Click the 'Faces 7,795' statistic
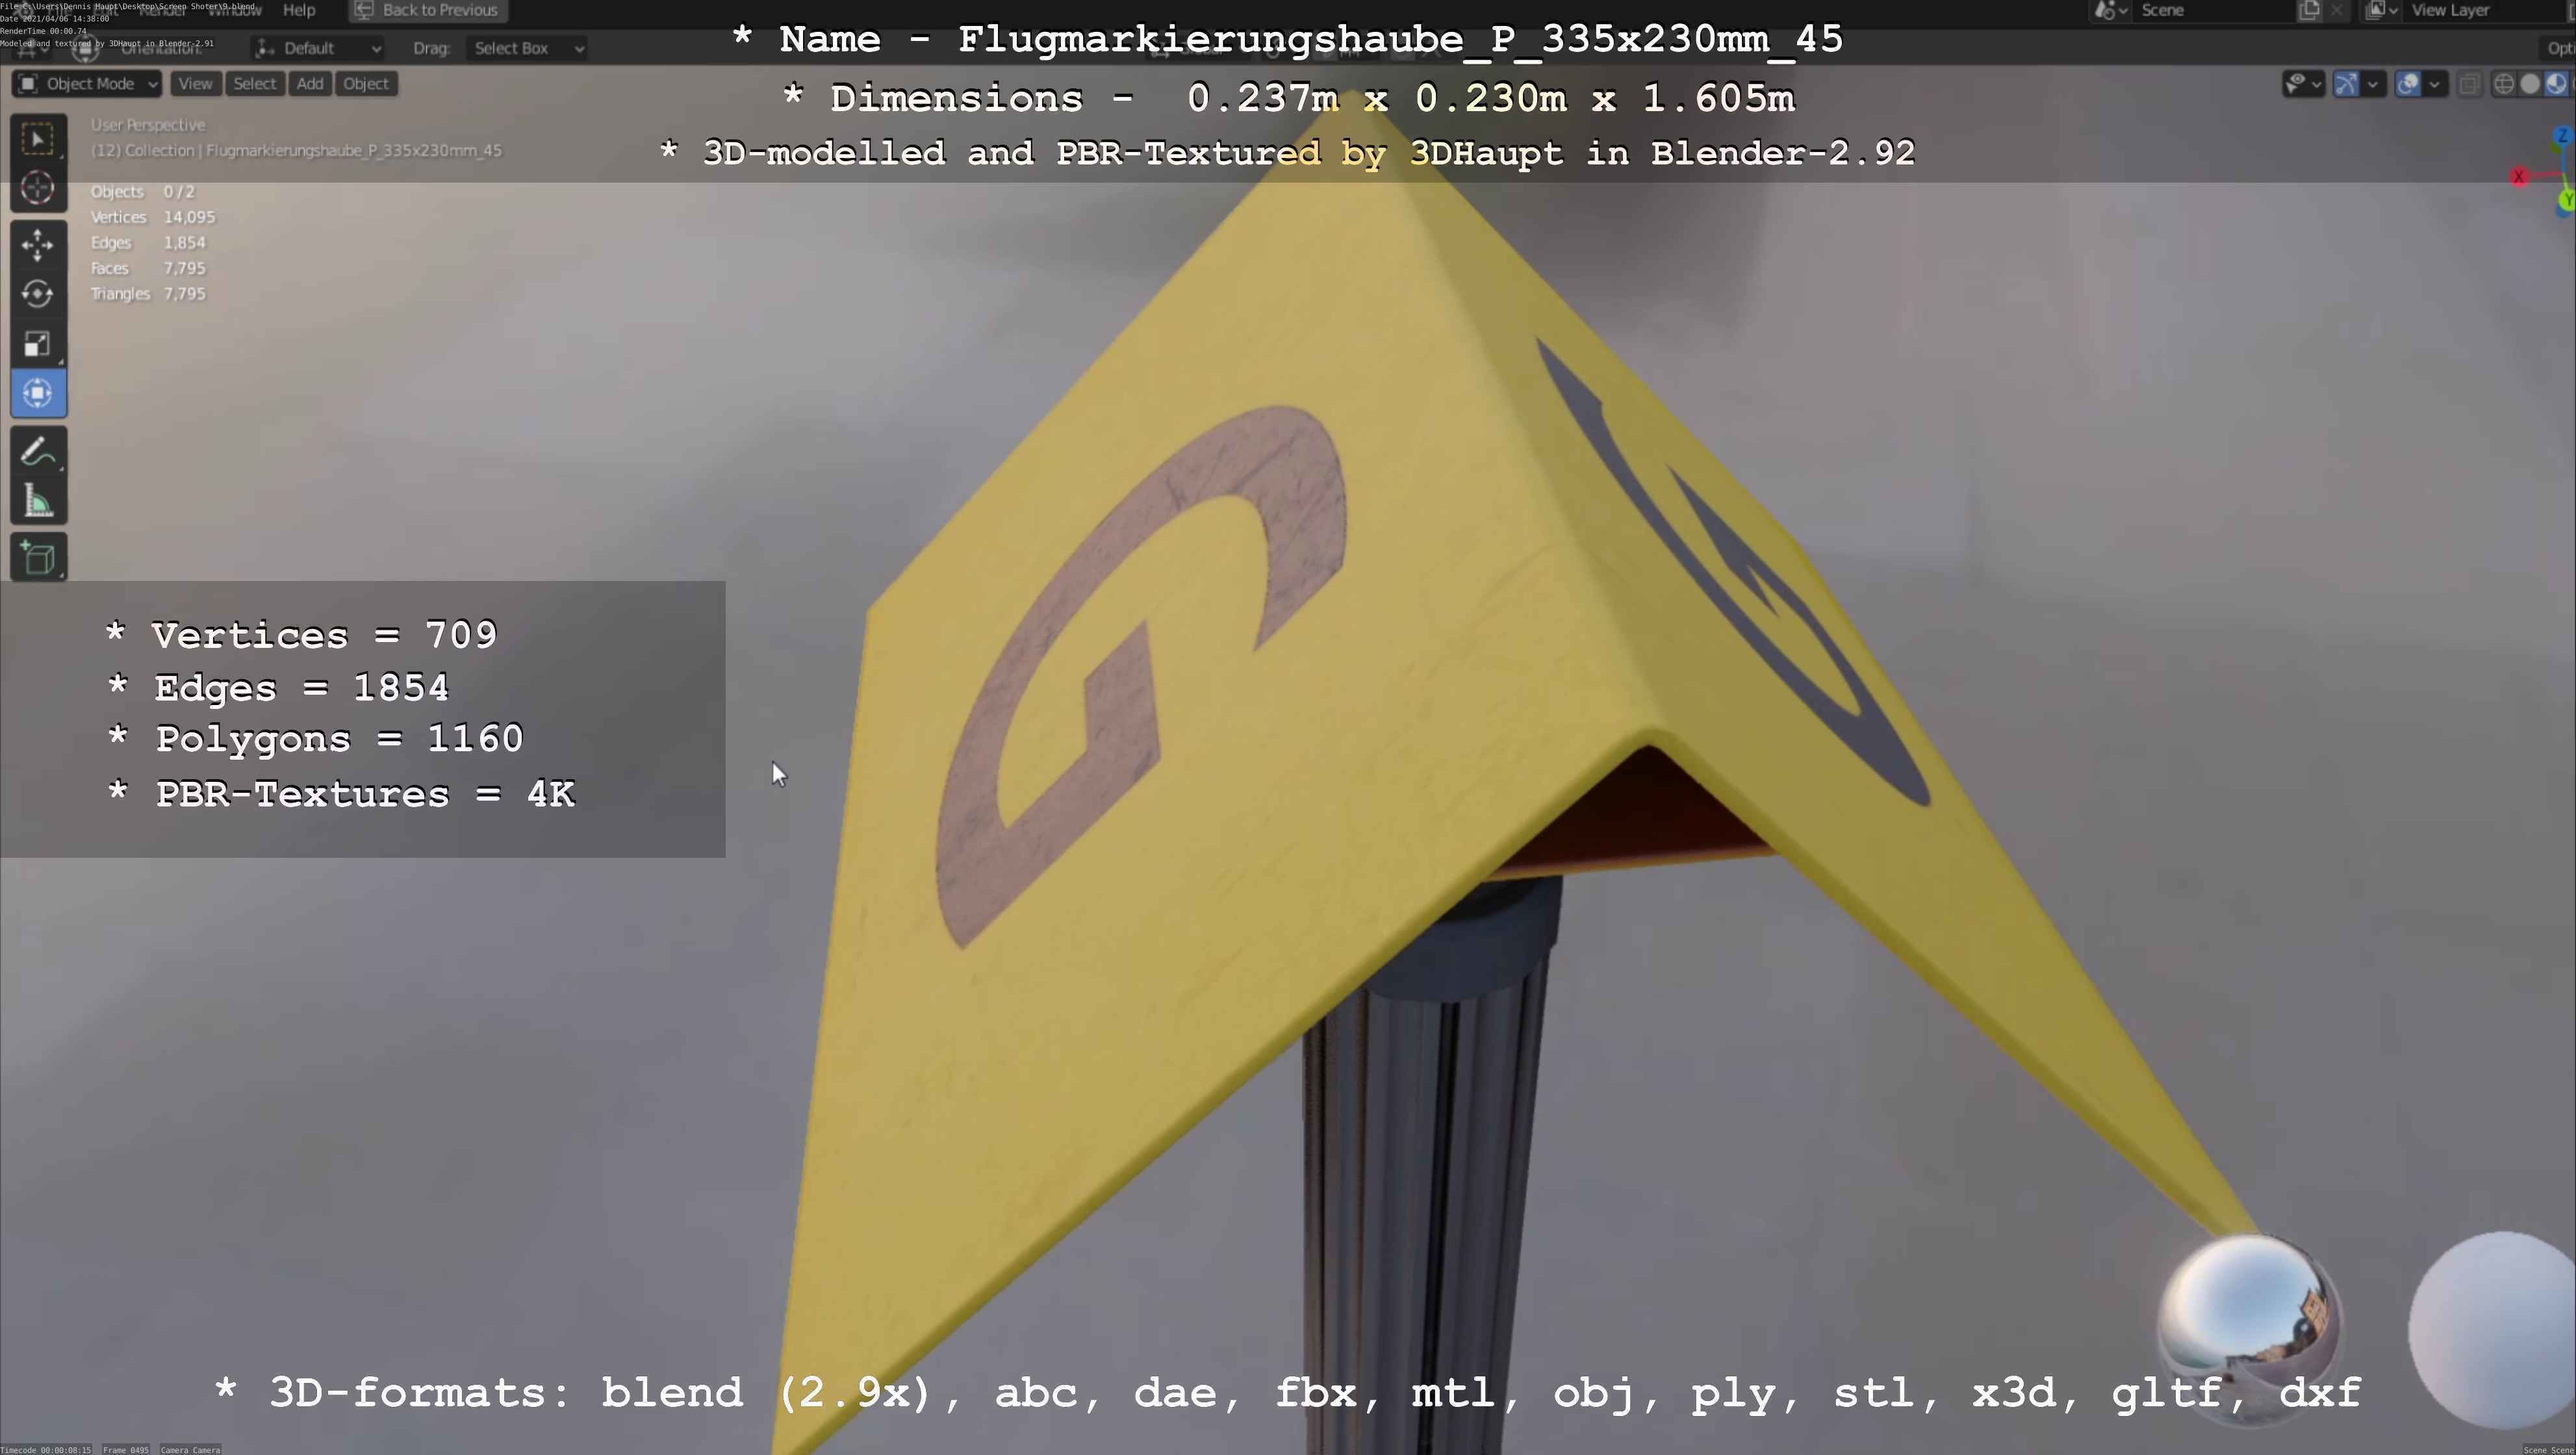Viewport: 2576px width, 1455px height. click(x=148, y=268)
